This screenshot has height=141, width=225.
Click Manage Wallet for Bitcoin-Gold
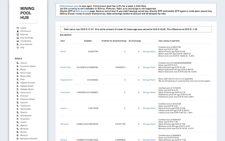149,67
